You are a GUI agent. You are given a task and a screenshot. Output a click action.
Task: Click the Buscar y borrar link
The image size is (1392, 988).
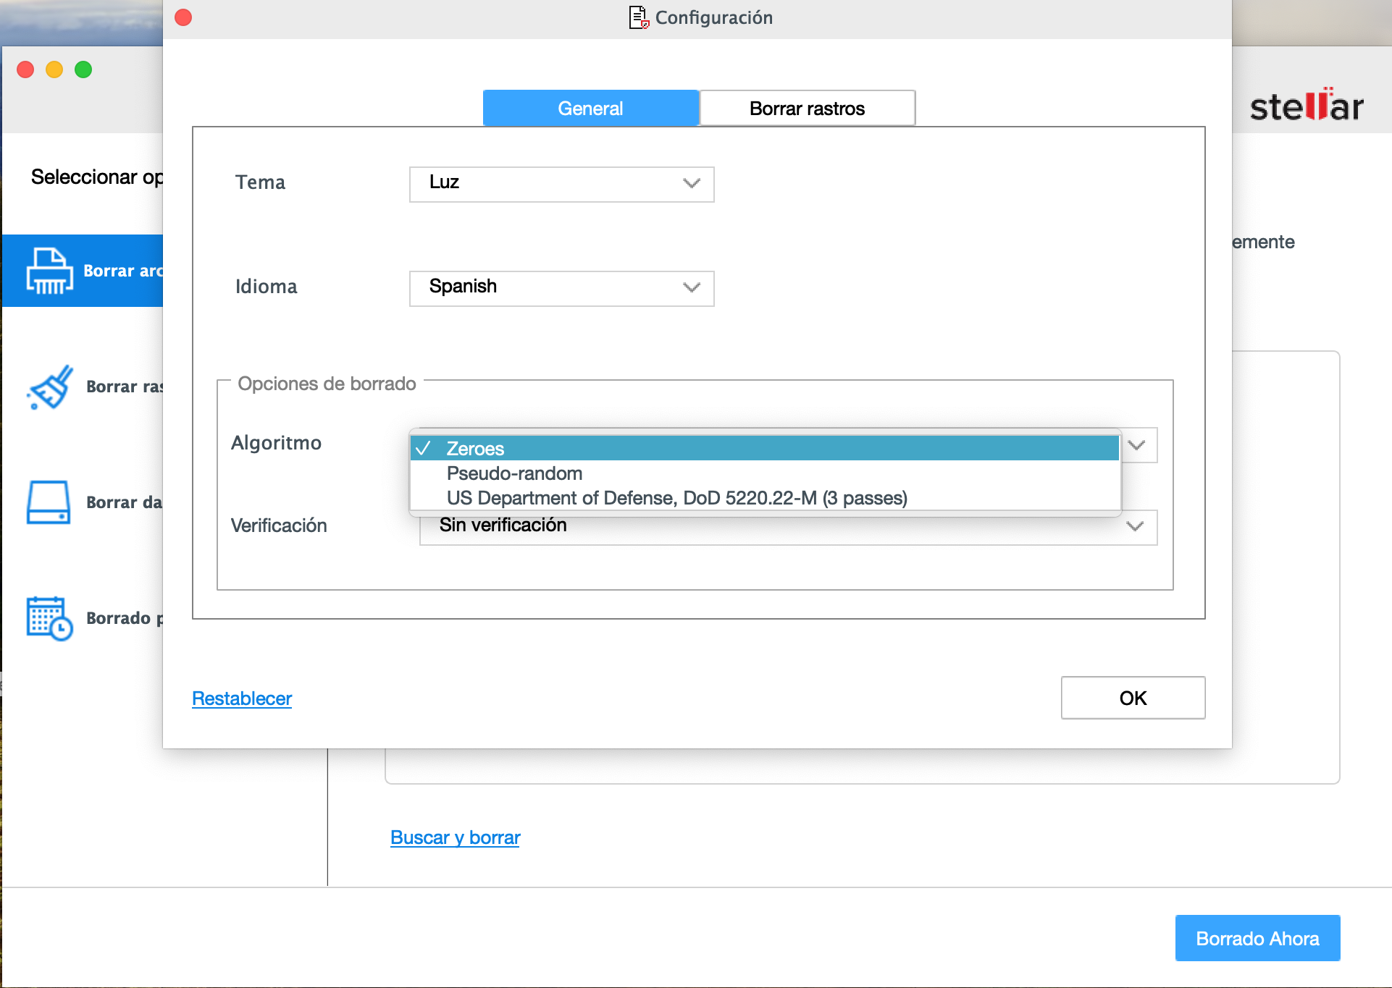point(456,837)
